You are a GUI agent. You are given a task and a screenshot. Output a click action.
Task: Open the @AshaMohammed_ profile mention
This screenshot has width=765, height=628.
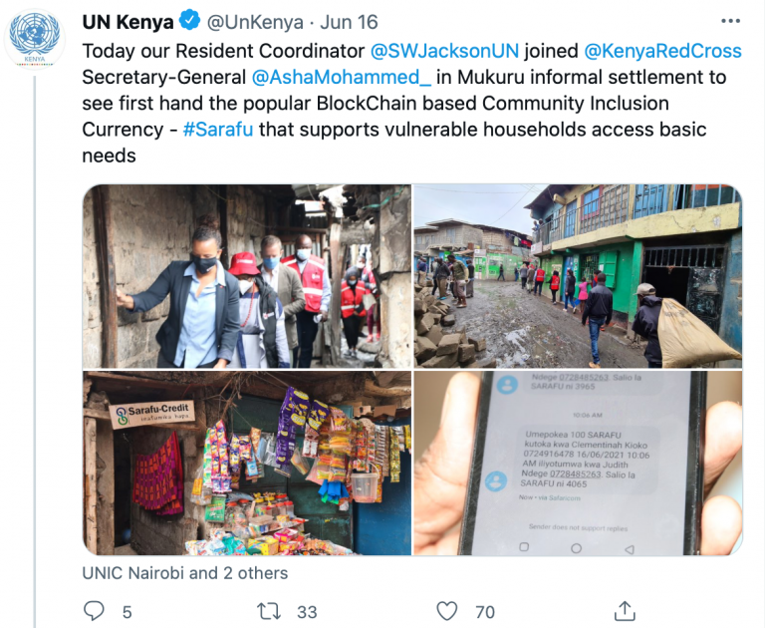(342, 77)
